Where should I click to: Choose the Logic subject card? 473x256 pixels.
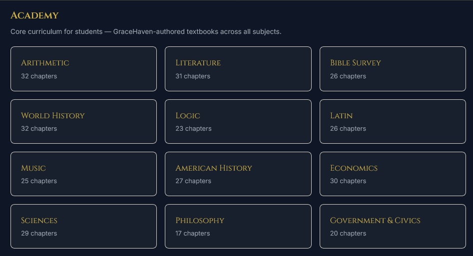coord(238,122)
